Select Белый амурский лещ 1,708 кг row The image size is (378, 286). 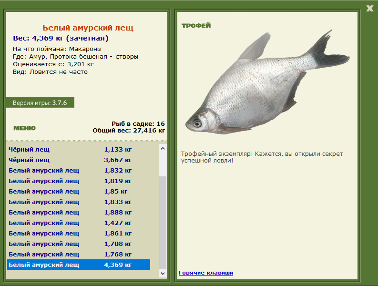[79, 244]
